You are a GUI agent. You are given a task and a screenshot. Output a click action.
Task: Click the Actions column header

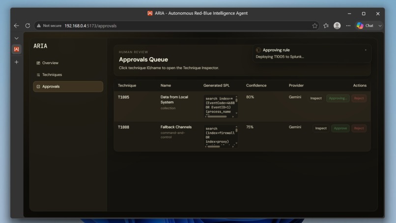360,85
